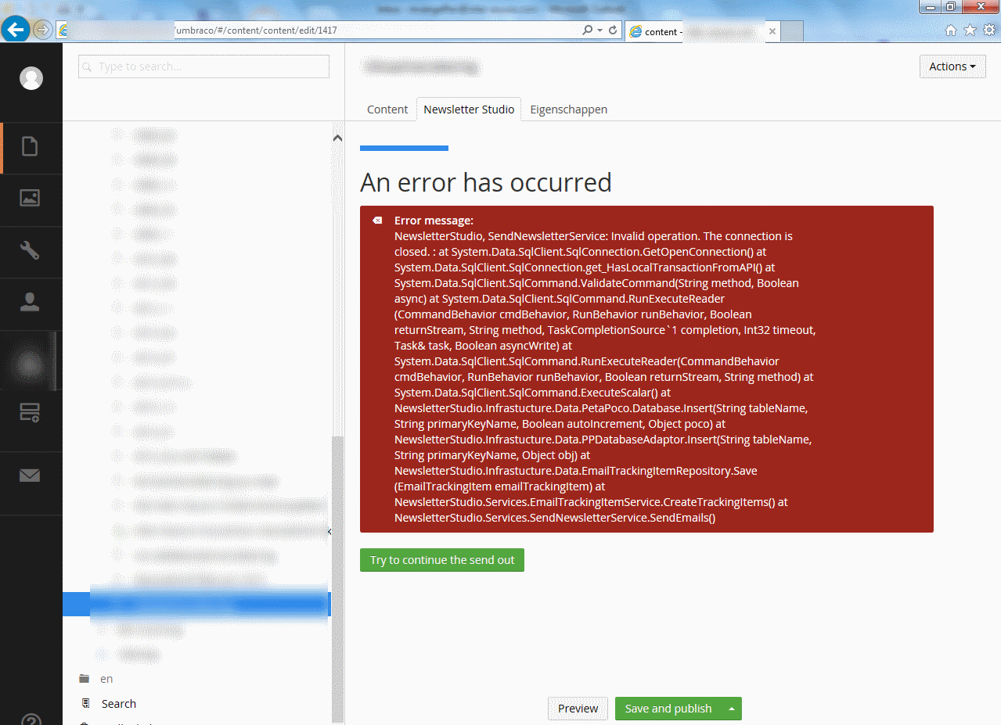Click the folder icon beside 'en'
1001x725 pixels.
(85, 679)
